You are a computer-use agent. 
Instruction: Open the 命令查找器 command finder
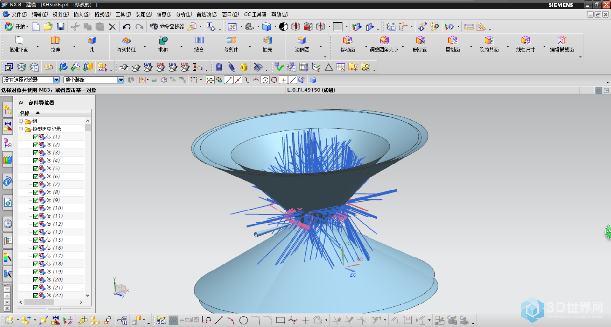coord(167,26)
